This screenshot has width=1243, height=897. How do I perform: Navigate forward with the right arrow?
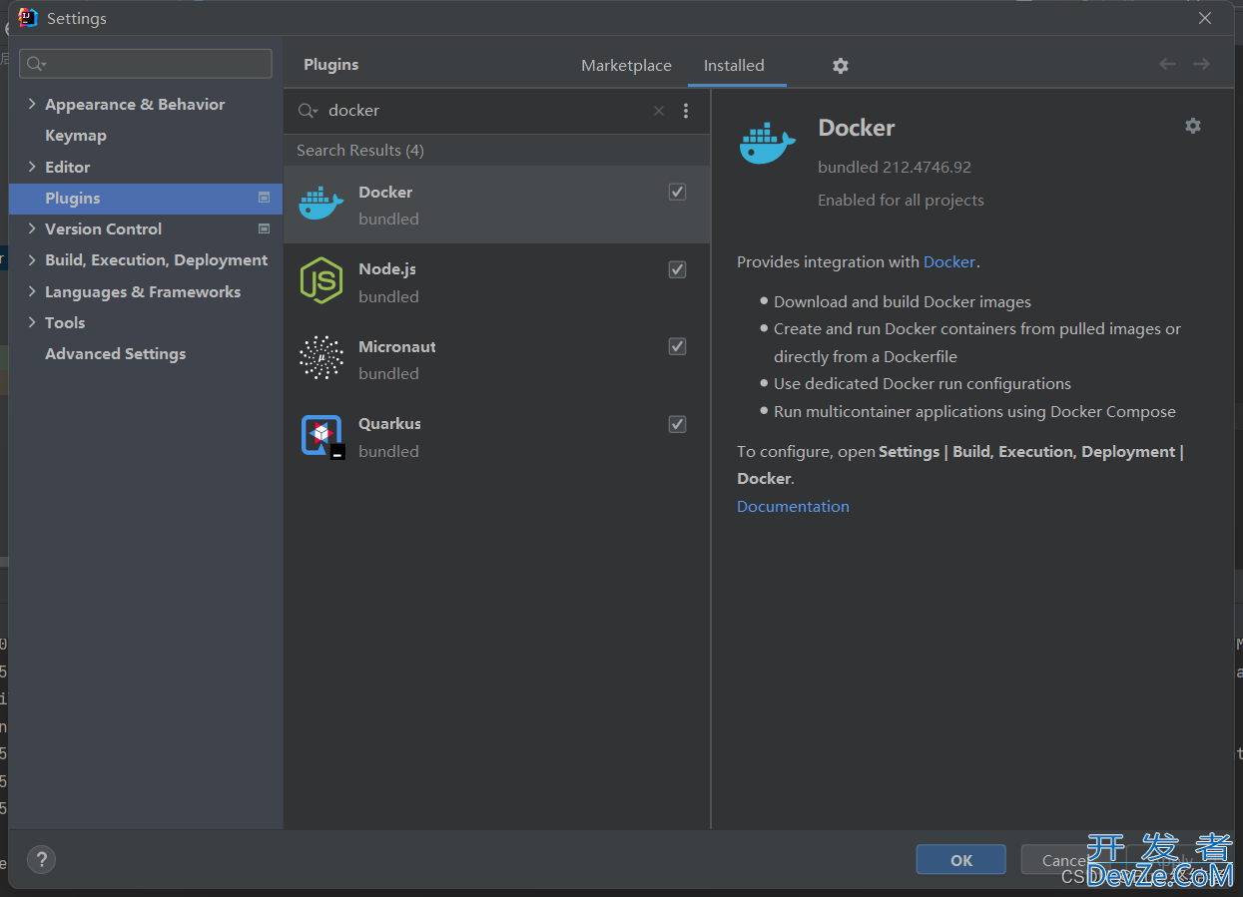coord(1201,64)
